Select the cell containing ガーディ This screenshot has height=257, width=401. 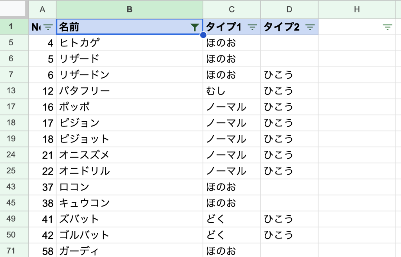click(130, 250)
